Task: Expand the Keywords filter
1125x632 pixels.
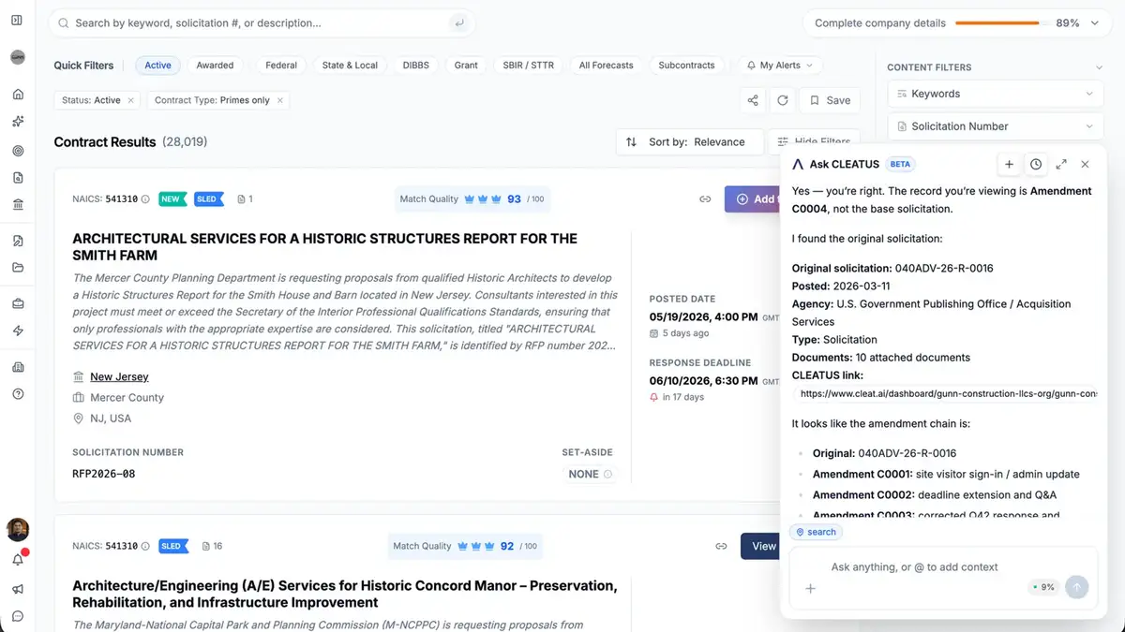Action: pos(997,94)
